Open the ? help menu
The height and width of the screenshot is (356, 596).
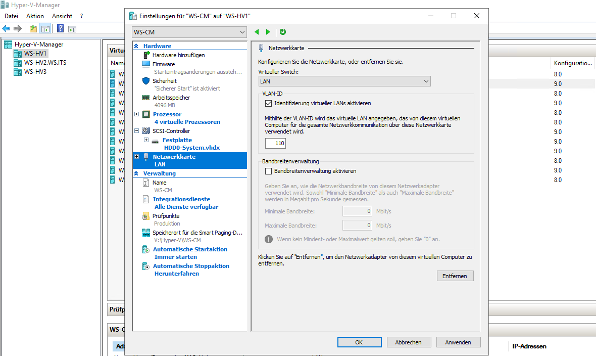pyautogui.click(x=82, y=16)
